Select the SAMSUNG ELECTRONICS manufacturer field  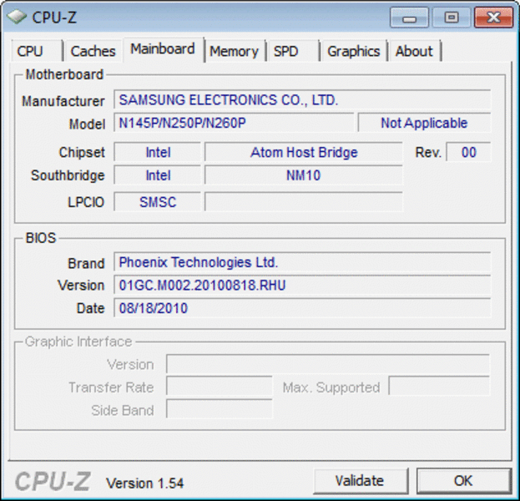click(x=302, y=99)
